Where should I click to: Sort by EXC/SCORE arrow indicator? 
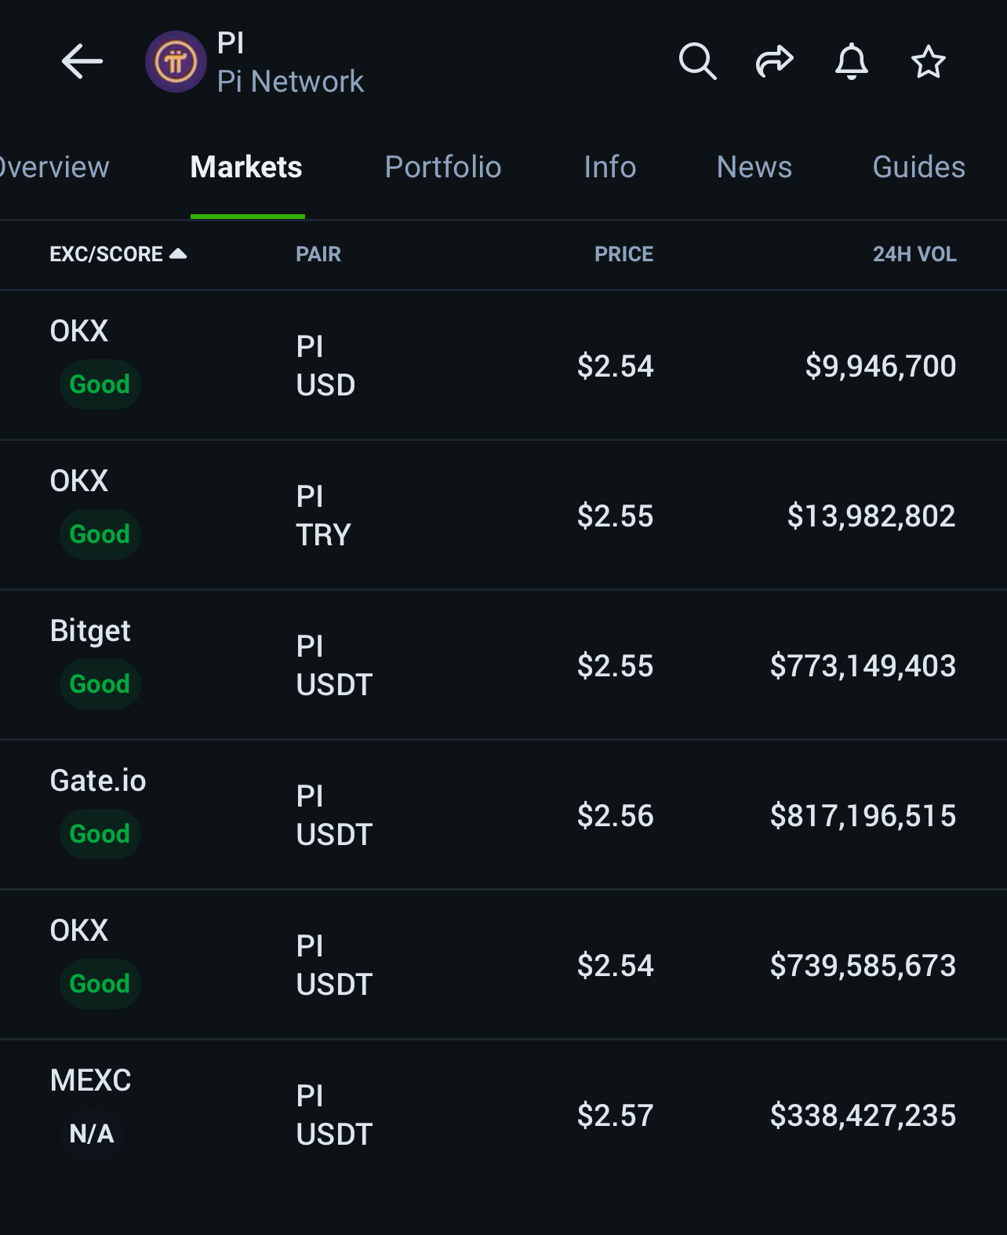coord(178,253)
